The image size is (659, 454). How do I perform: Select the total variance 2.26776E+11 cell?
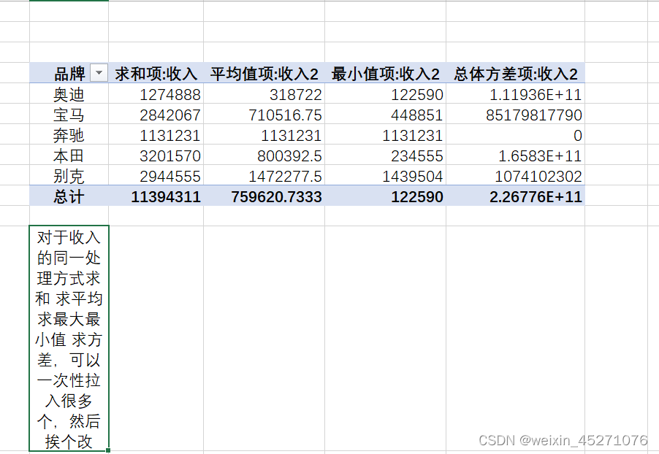point(515,196)
